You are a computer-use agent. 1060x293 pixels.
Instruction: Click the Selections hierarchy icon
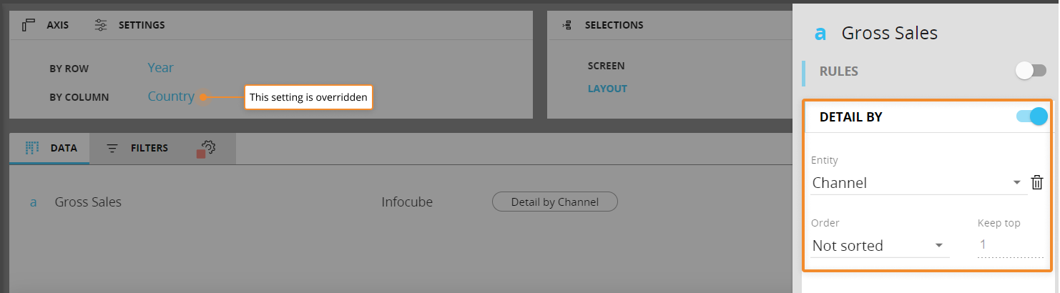point(567,25)
